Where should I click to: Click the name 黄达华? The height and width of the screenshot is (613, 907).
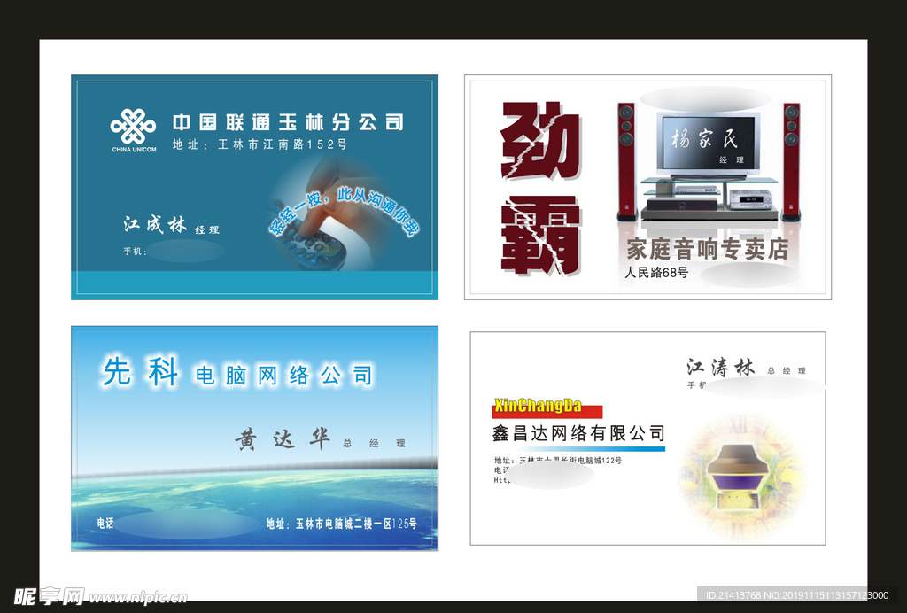283,438
